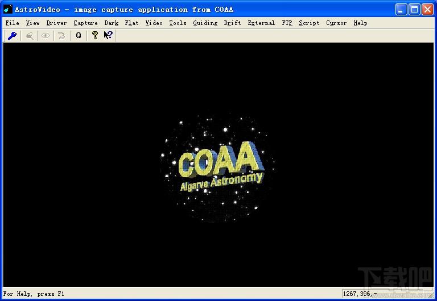This screenshot has height=301, width=437.
Task: Click the Q toolbar button
Action: [79, 36]
